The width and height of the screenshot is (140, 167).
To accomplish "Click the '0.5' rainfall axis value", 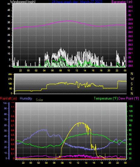I will (13, 135).
